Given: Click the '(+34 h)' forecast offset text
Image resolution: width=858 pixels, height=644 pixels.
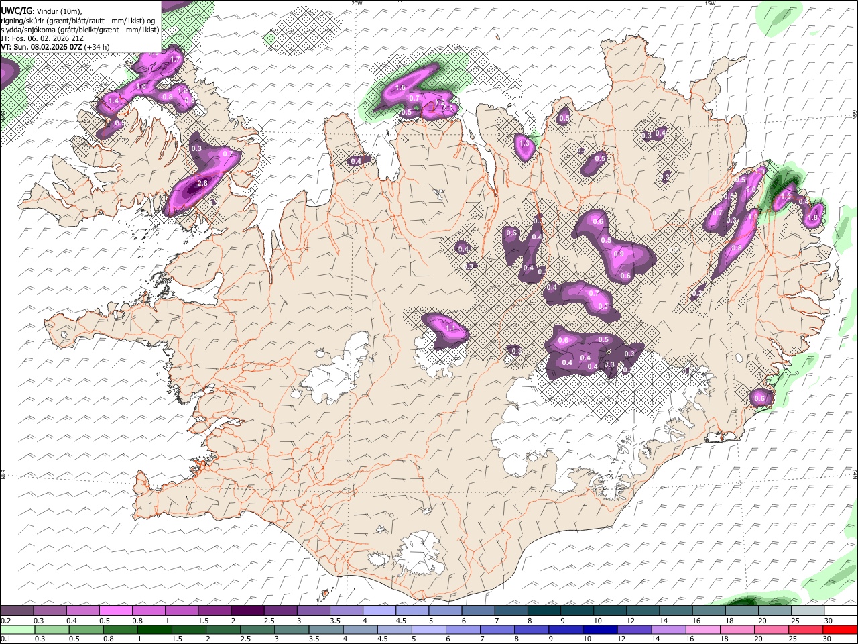Looking at the screenshot, I should tap(97, 47).
